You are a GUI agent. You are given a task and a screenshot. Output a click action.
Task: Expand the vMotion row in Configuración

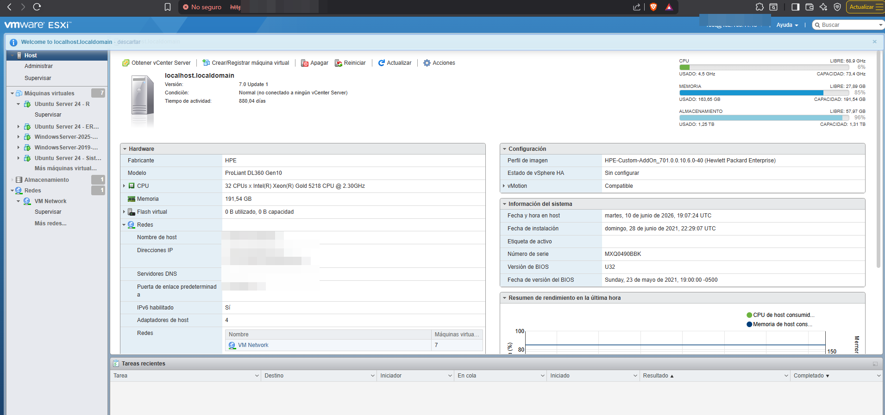pyautogui.click(x=504, y=186)
